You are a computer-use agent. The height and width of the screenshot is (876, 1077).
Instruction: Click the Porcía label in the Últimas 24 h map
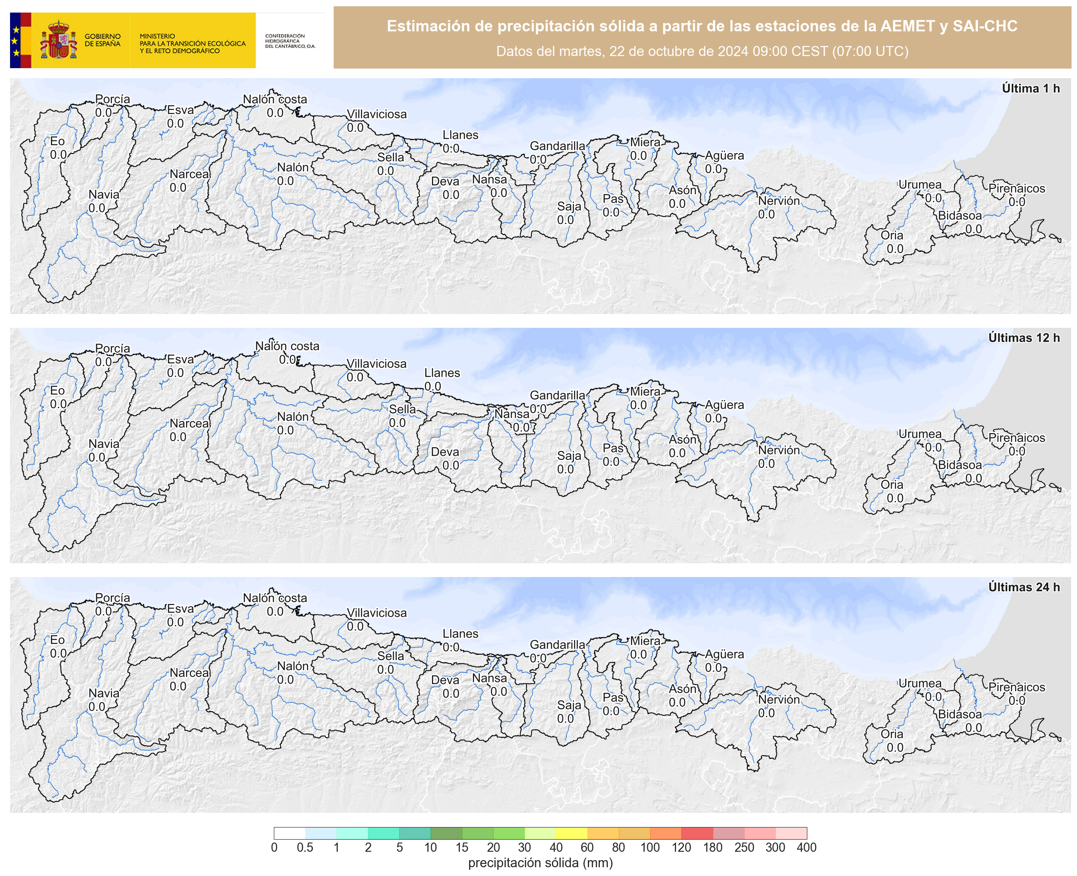[x=112, y=598]
